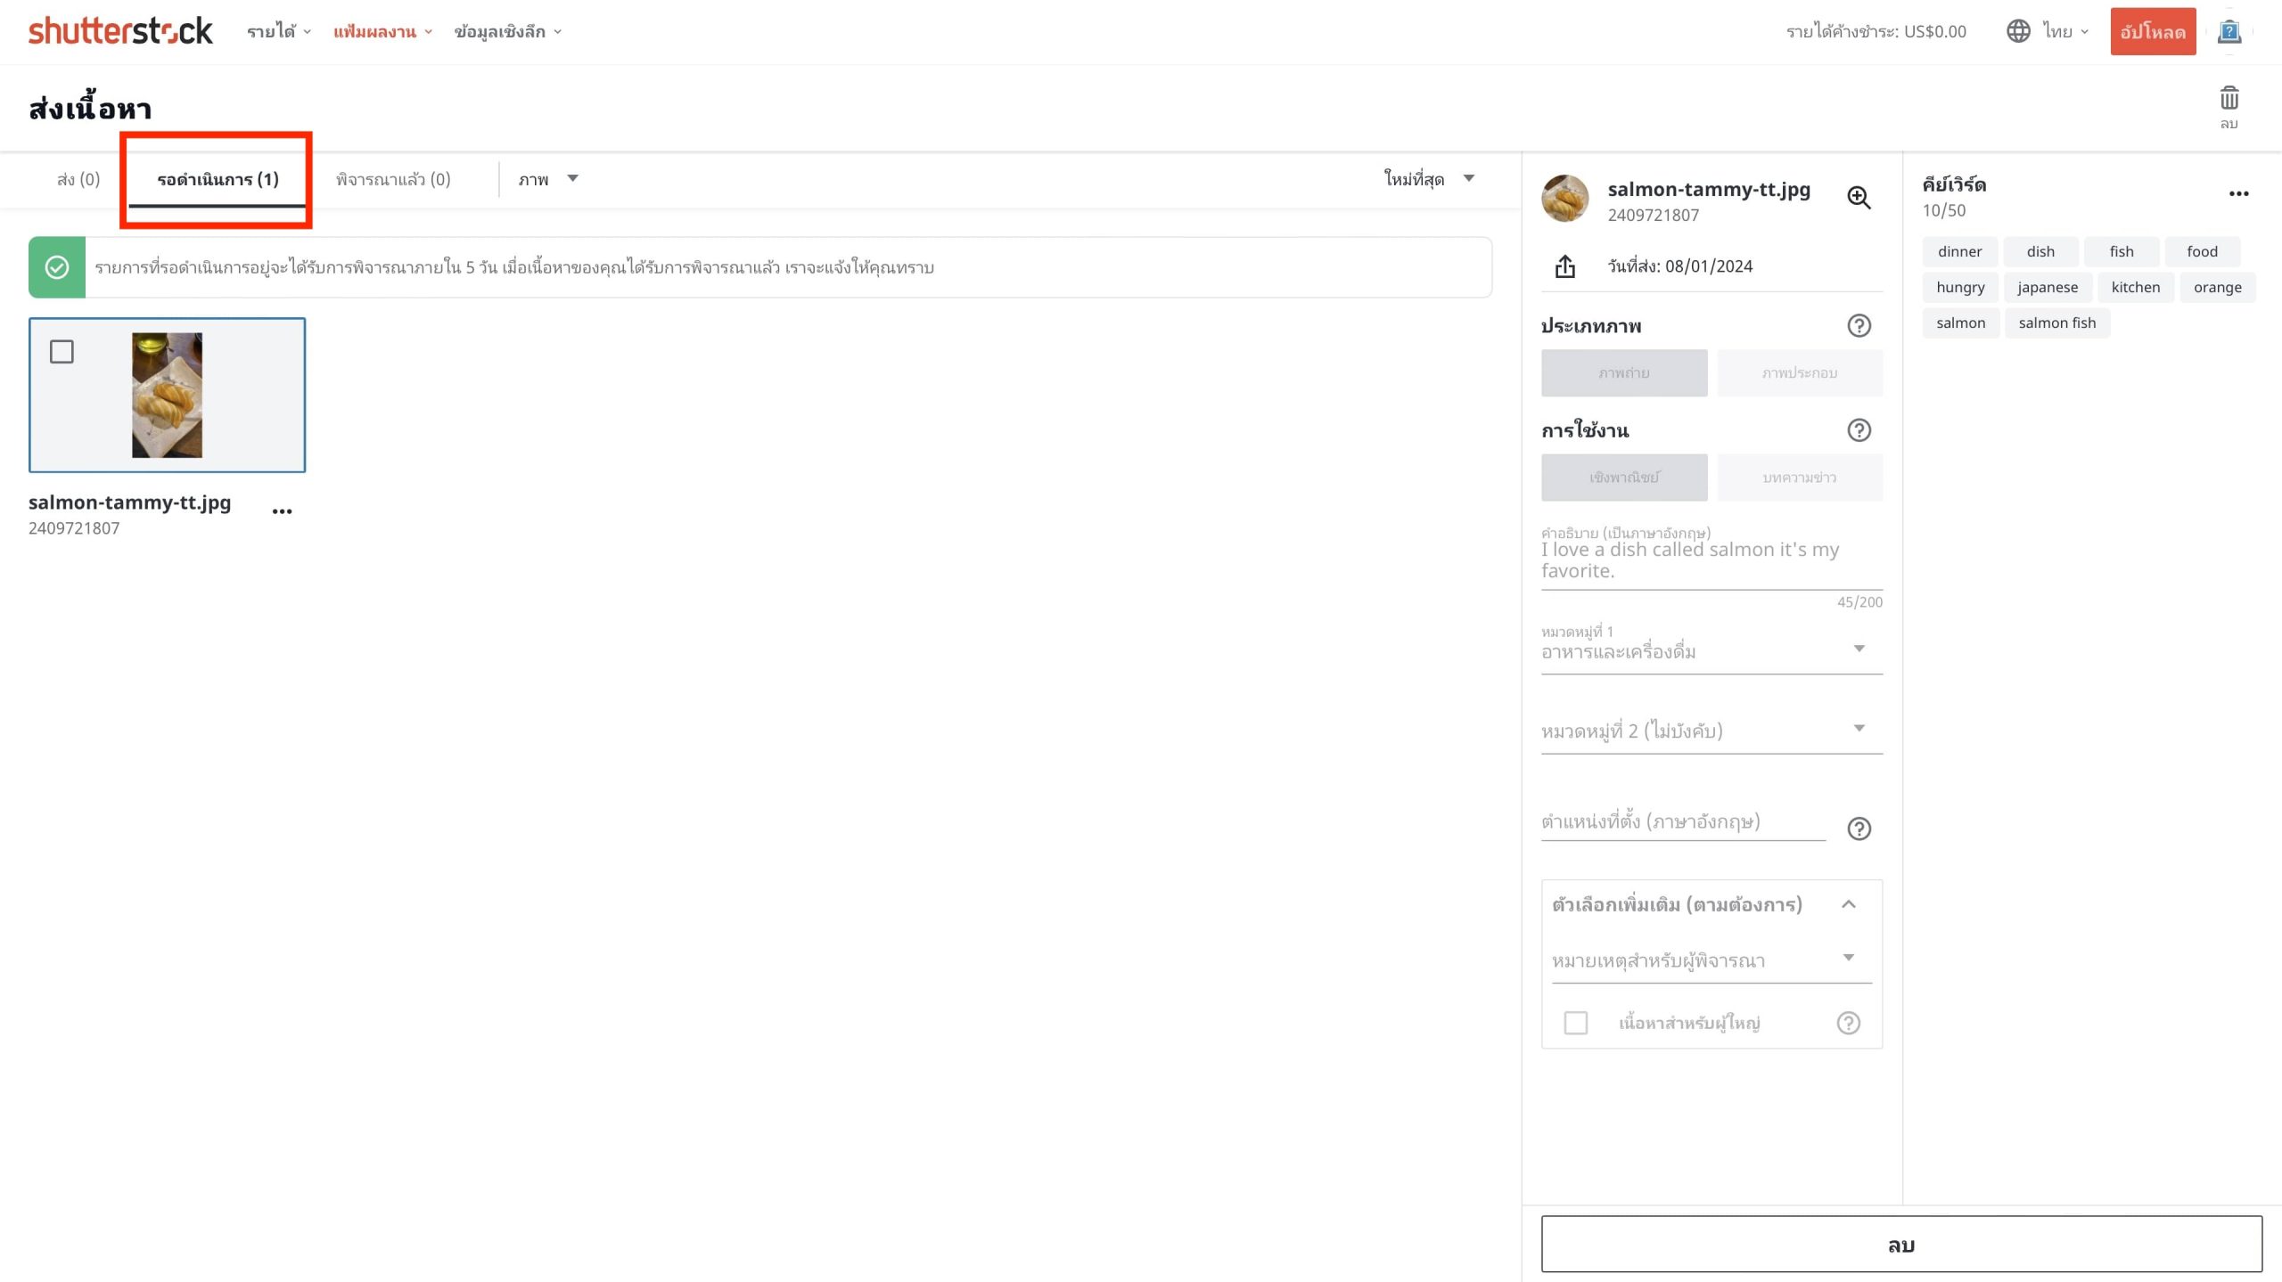
Task: Click the help icon next to ประเภทภาพ
Action: click(x=1859, y=326)
